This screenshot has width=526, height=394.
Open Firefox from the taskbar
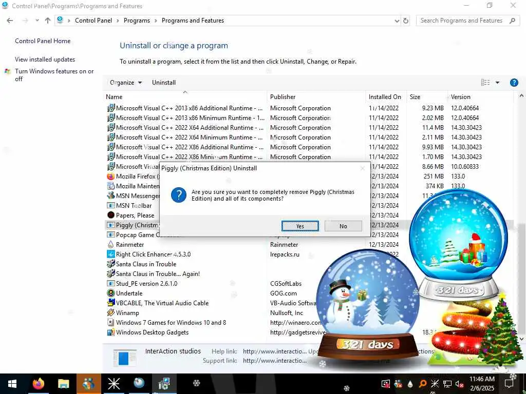38,384
